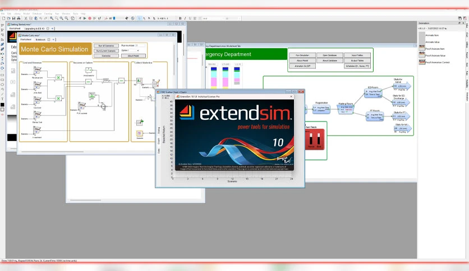Click the Run Simulation button in Emergency Department
This screenshot has width=469, height=271.
pyautogui.click(x=302, y=55)
